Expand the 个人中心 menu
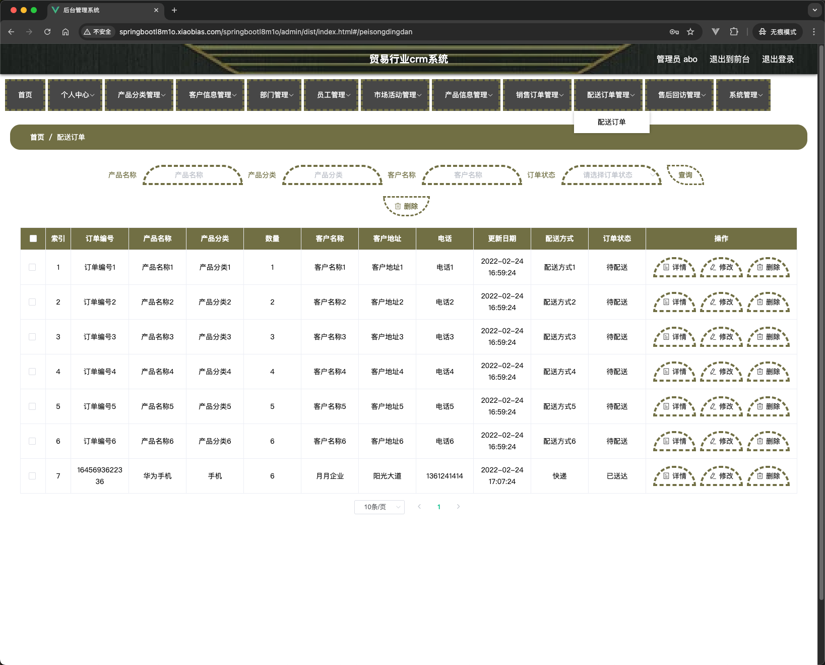This screenshot has width=825, height=665. tap(75, 95)
